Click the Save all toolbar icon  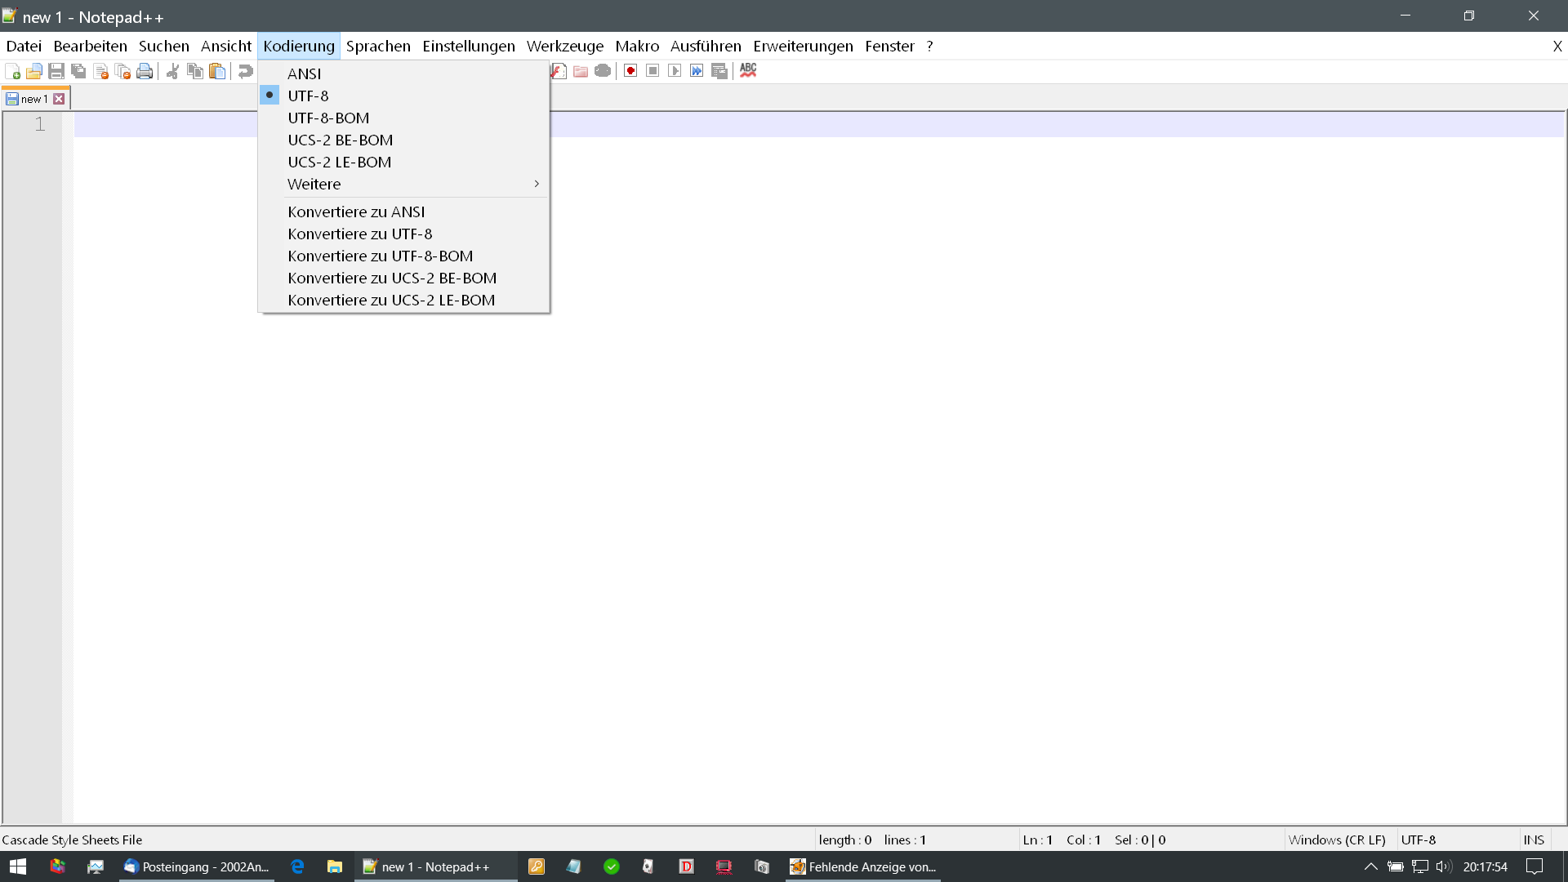click(78, 71)
